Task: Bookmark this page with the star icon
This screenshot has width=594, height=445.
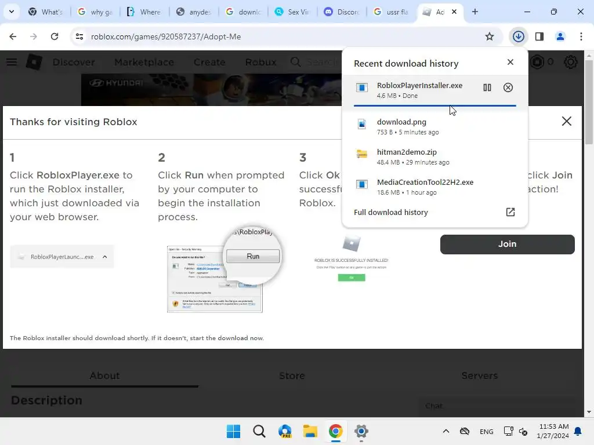Action: [490, 37]
